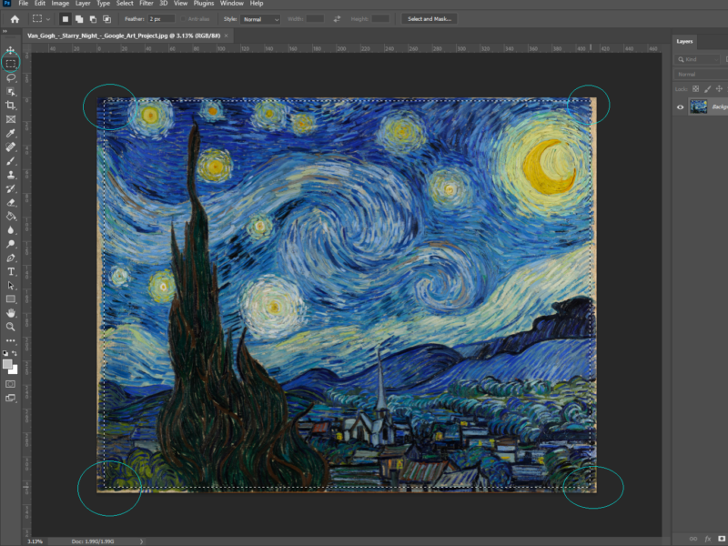This screenshot has width=728, height=546.
Task: Open the Filter menu
Action: 146,4
